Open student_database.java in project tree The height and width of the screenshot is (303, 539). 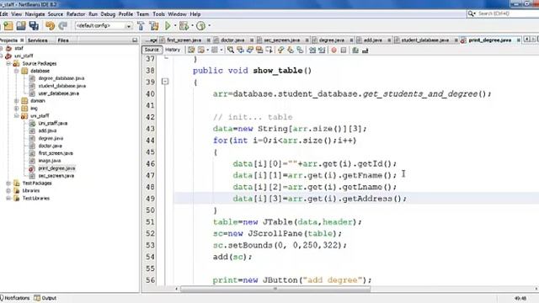(61, 86)
